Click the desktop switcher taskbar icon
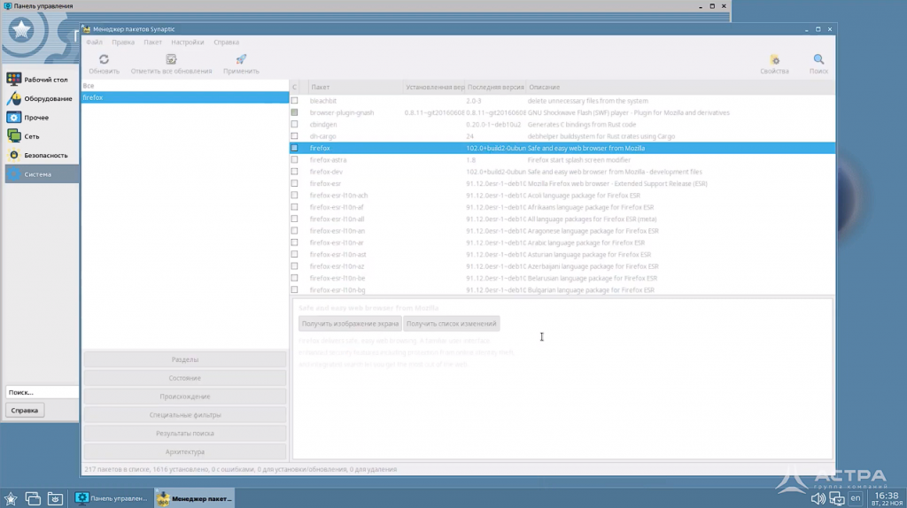 pyautogui.click(x=33, y=498)
